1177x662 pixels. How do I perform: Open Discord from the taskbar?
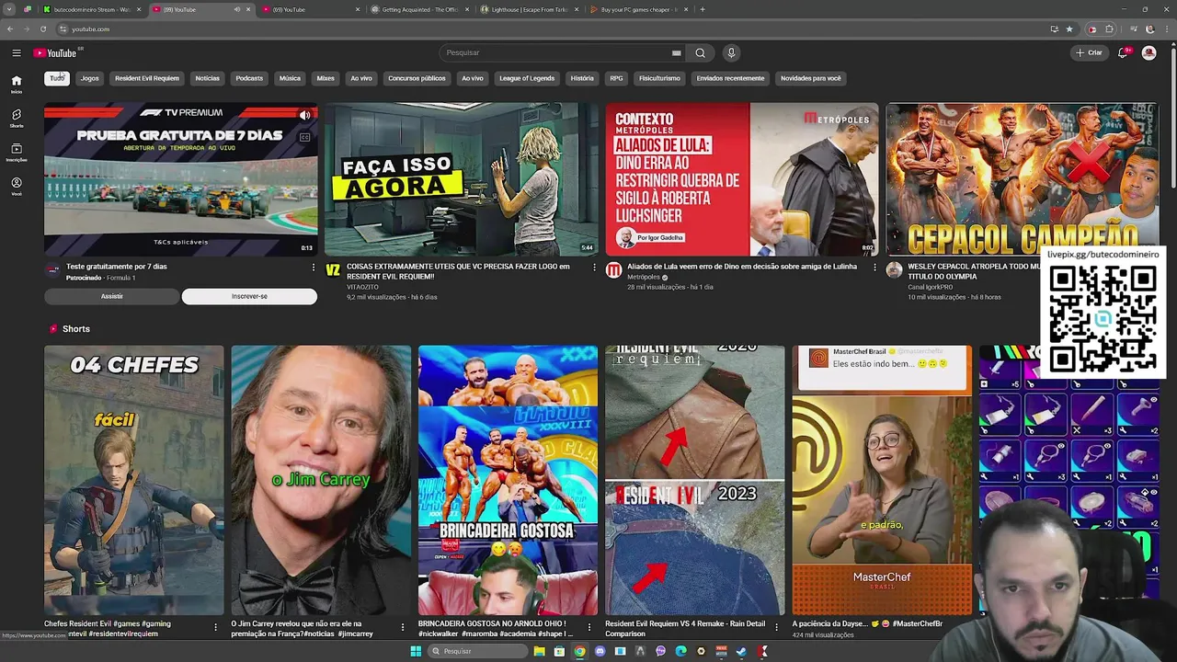tap(600, 651)
